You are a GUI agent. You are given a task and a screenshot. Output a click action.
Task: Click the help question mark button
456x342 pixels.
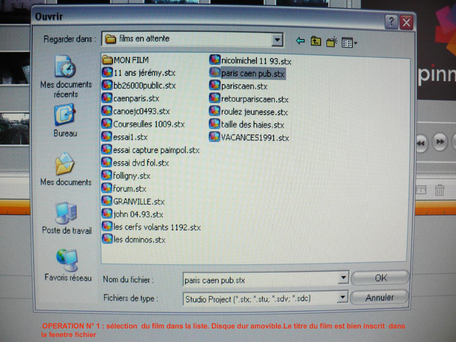click(x=391, y=22)
